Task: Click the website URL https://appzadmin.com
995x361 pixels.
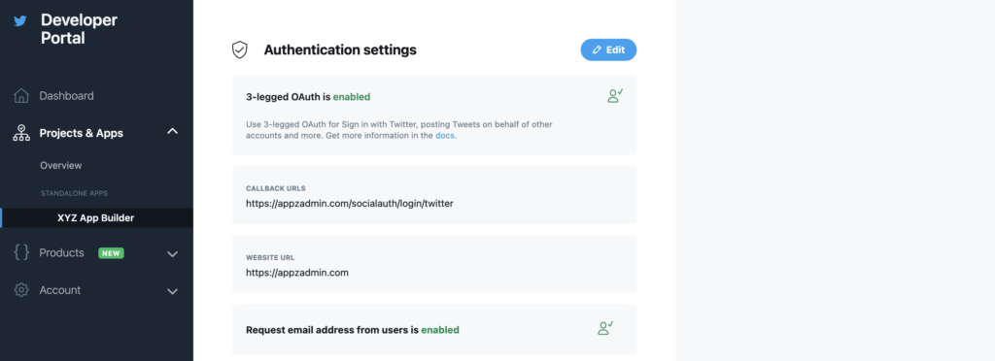Action: pyautogui.click(x=297, y=273)
